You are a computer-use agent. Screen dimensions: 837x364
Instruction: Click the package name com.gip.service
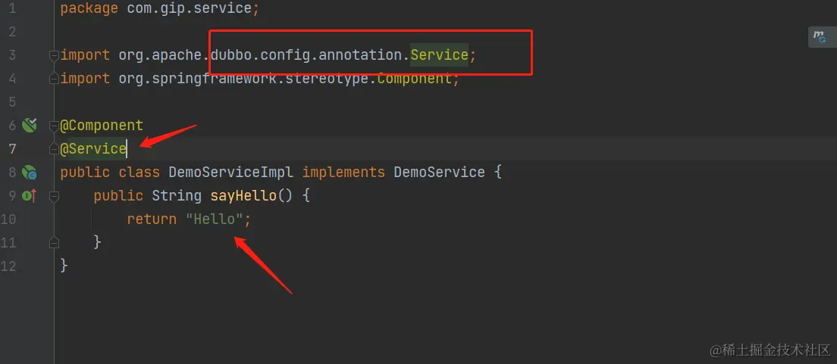189,8
